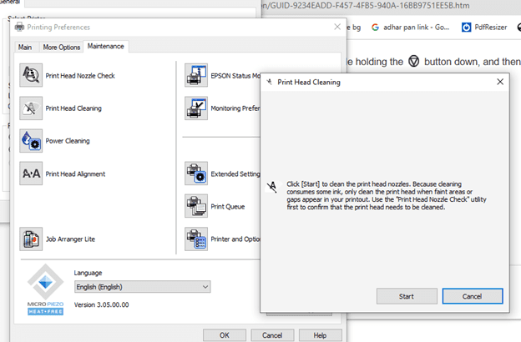The height and width of the screenshot is (342, 521).
Task: Open the EPSON Status Monitor icon
Action: (196, 75)
